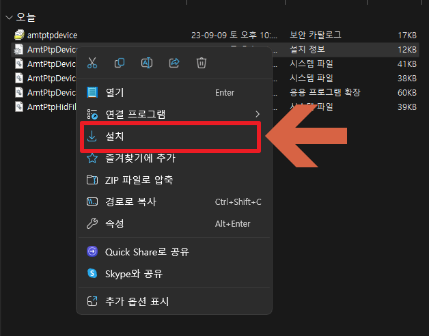This screenshot has width=429, height=336.
Task: Click the 설치 정보 setup info file icon
Action: point(18,50)
